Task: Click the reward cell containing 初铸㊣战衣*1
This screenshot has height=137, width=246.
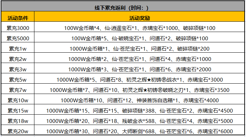Action: coord(139,78)
